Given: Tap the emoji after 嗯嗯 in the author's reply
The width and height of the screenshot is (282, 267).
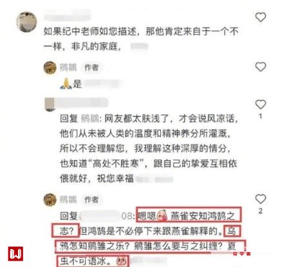Looking at the screenshot, I should [x=162, y=216].
